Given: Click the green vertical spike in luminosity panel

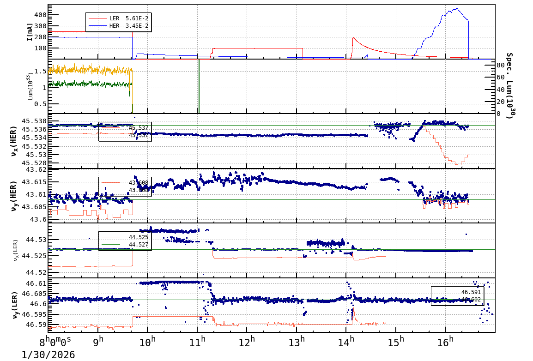Looking at the screenshot, I should click(199, 86).
